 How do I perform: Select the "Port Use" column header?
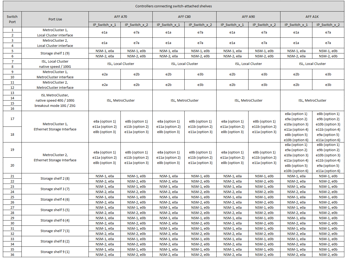pos(55,19)
